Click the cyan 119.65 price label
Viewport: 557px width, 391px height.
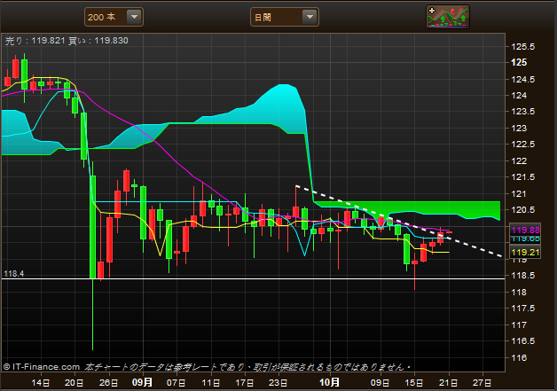525,239
